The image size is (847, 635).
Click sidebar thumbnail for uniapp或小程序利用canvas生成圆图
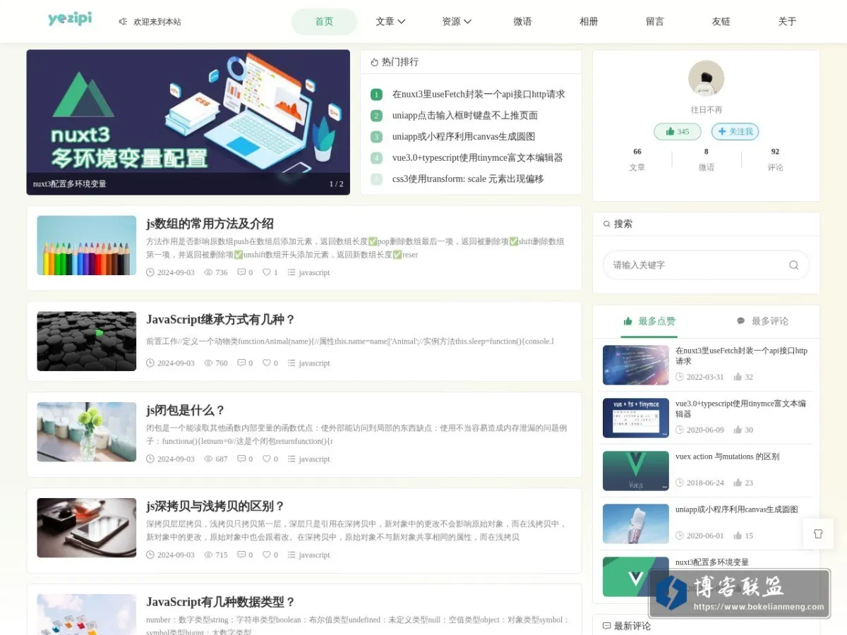click(636, 524)
